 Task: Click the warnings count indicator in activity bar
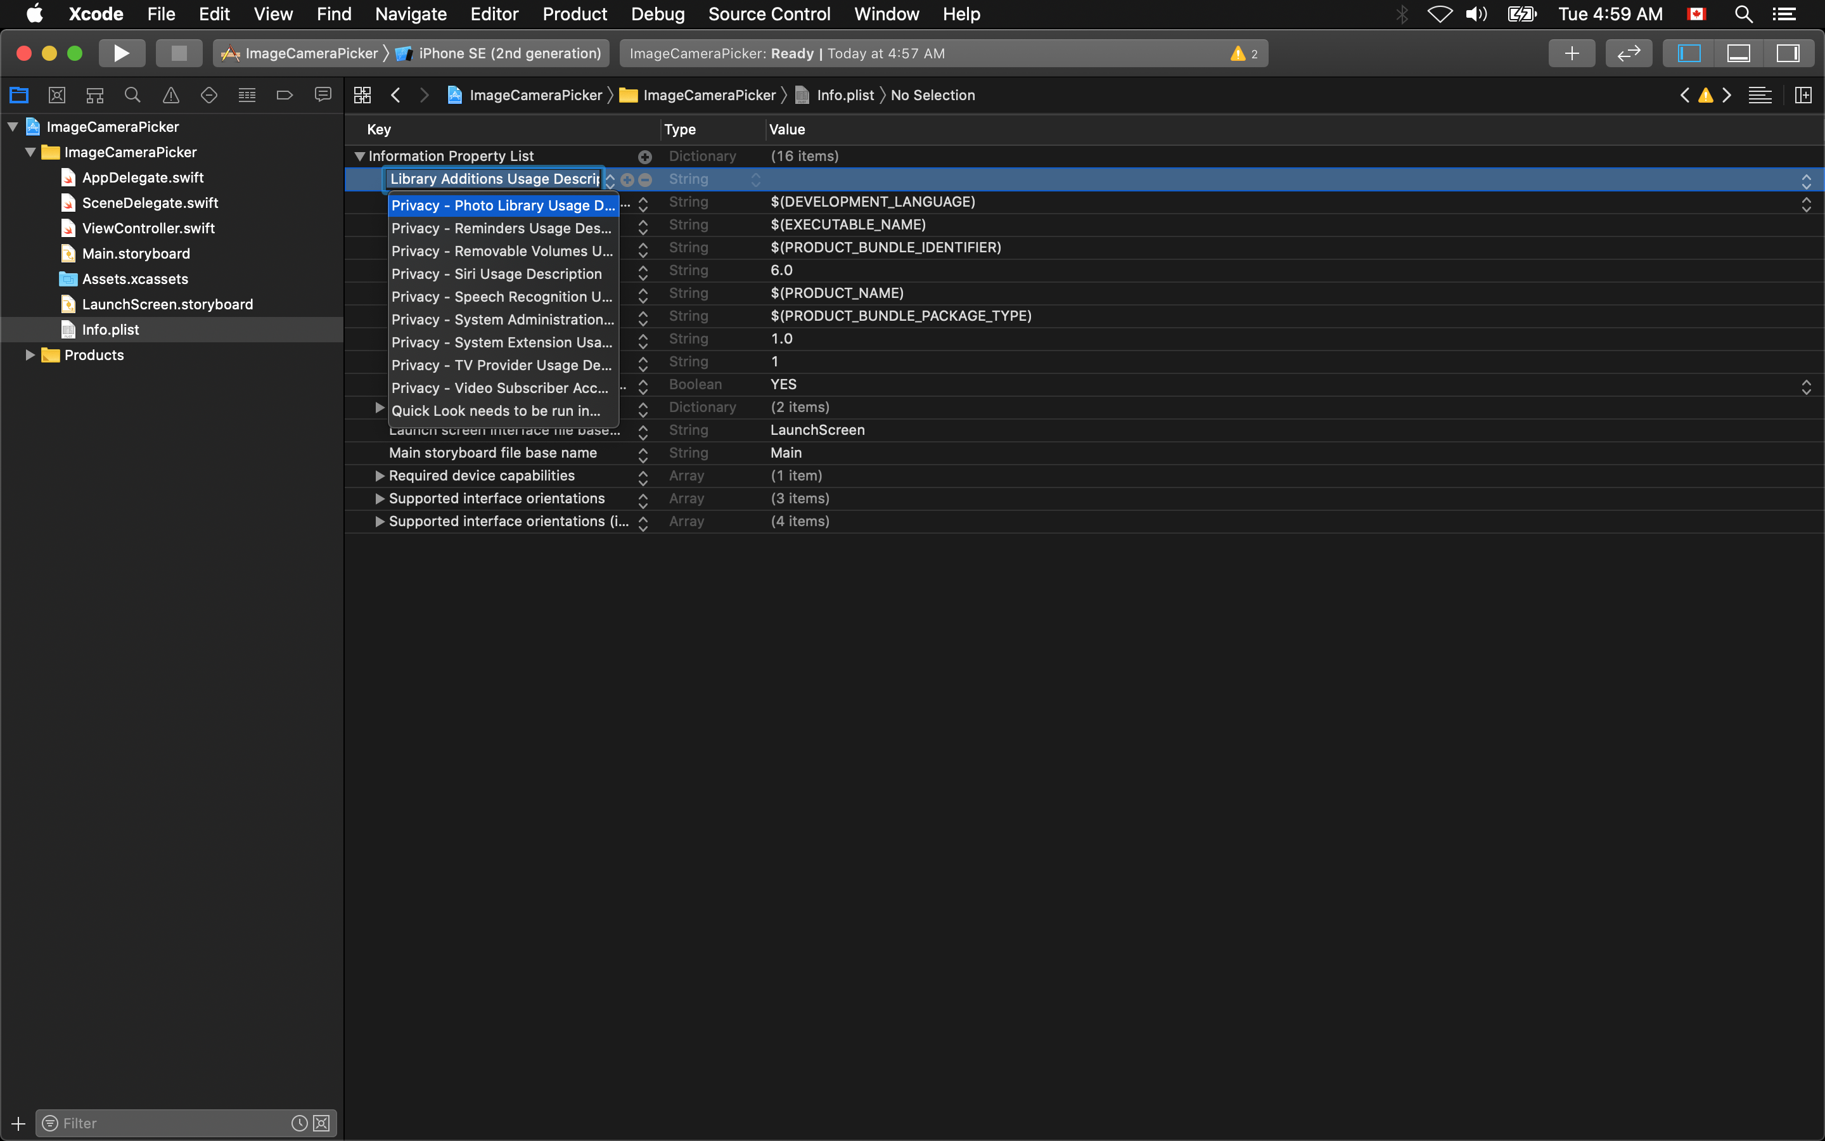[1245, 54]
